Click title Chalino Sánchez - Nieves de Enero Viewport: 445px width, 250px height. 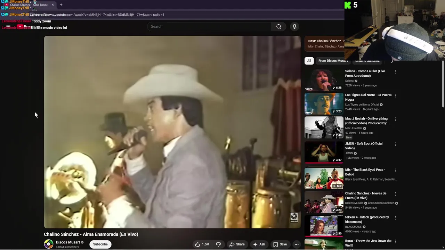[366, 195]
